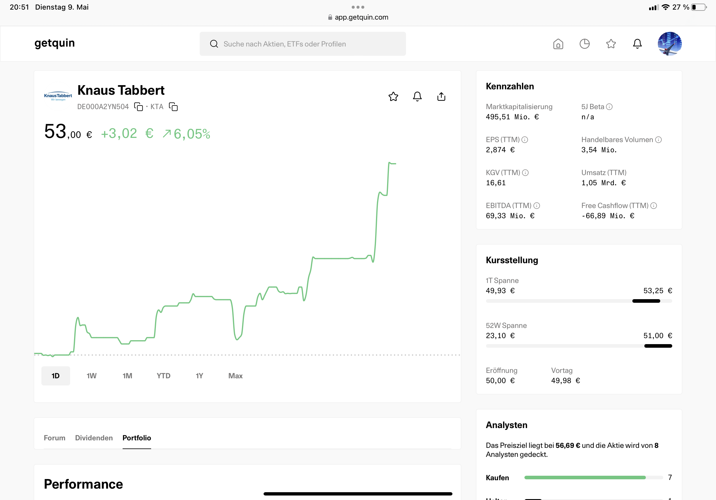
Task: Show info for Free Cashflow (TTM)
Action: click(x=654, y=206)
